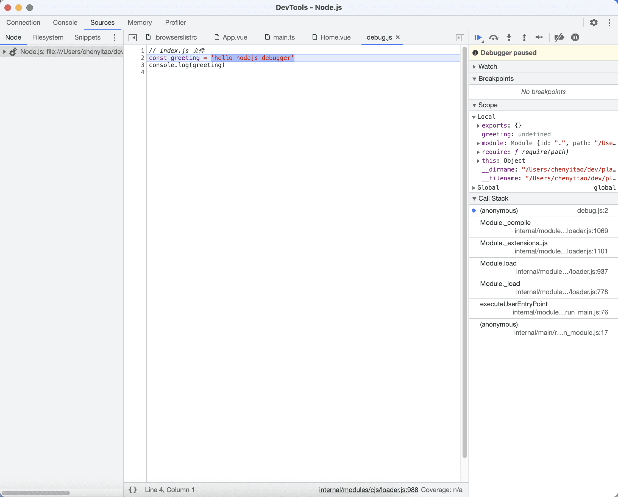Select Module._load call frame
This screenshot has height=497, width=618.
544,288
